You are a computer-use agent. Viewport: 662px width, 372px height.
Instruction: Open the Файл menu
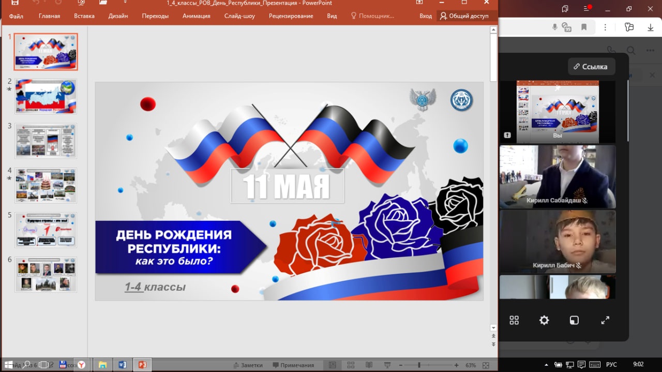tap(16, 16)
